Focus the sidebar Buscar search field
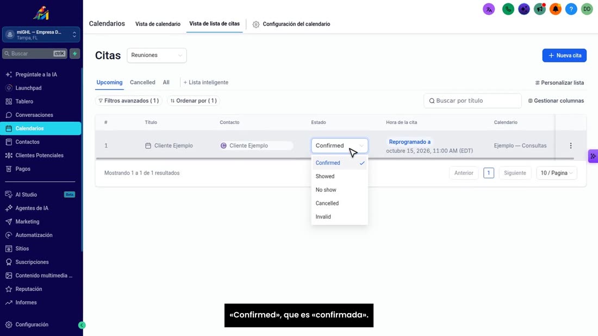This screenshot has width=598, height=336. pyautogui.click(x=35, y=53)
